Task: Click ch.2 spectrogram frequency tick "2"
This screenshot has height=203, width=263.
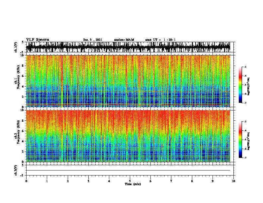Action: [x=23, y=152]
